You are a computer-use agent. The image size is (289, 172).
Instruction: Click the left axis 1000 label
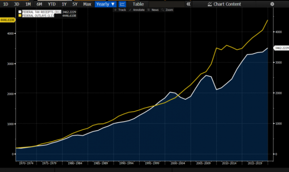(x=10, y=124)
